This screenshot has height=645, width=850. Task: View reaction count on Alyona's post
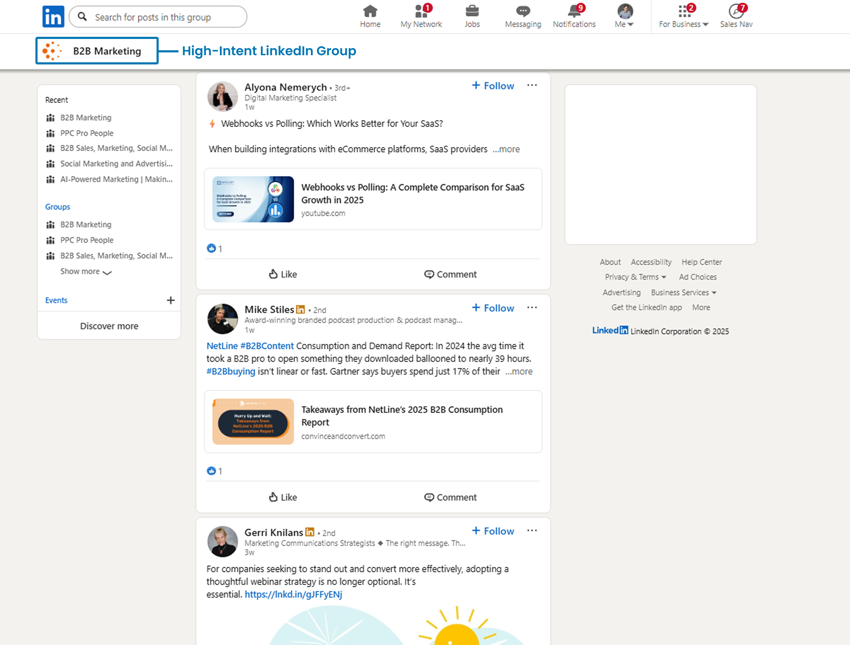214,249
